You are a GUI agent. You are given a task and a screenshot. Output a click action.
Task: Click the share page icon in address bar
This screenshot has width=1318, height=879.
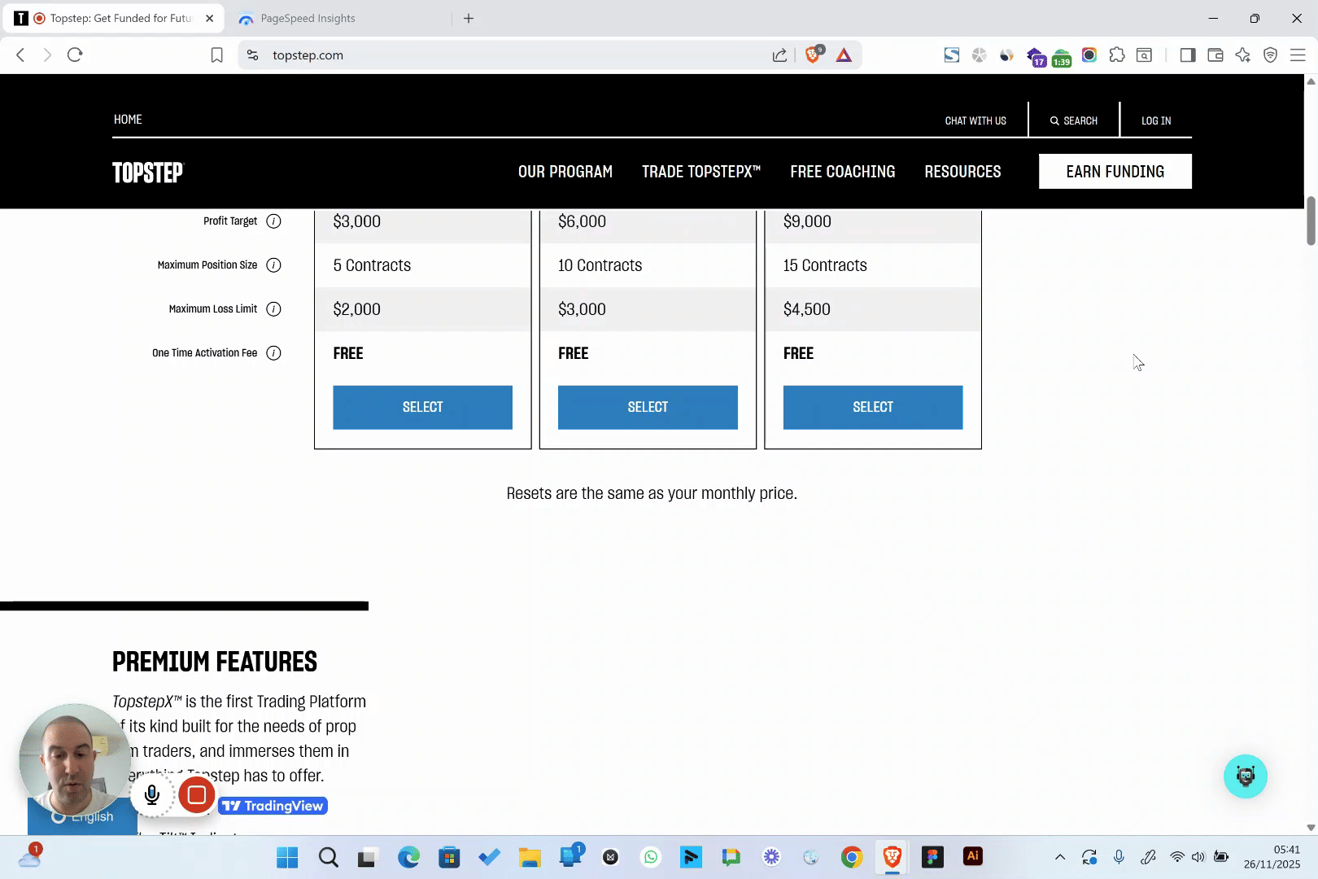(x=779, y=55)
